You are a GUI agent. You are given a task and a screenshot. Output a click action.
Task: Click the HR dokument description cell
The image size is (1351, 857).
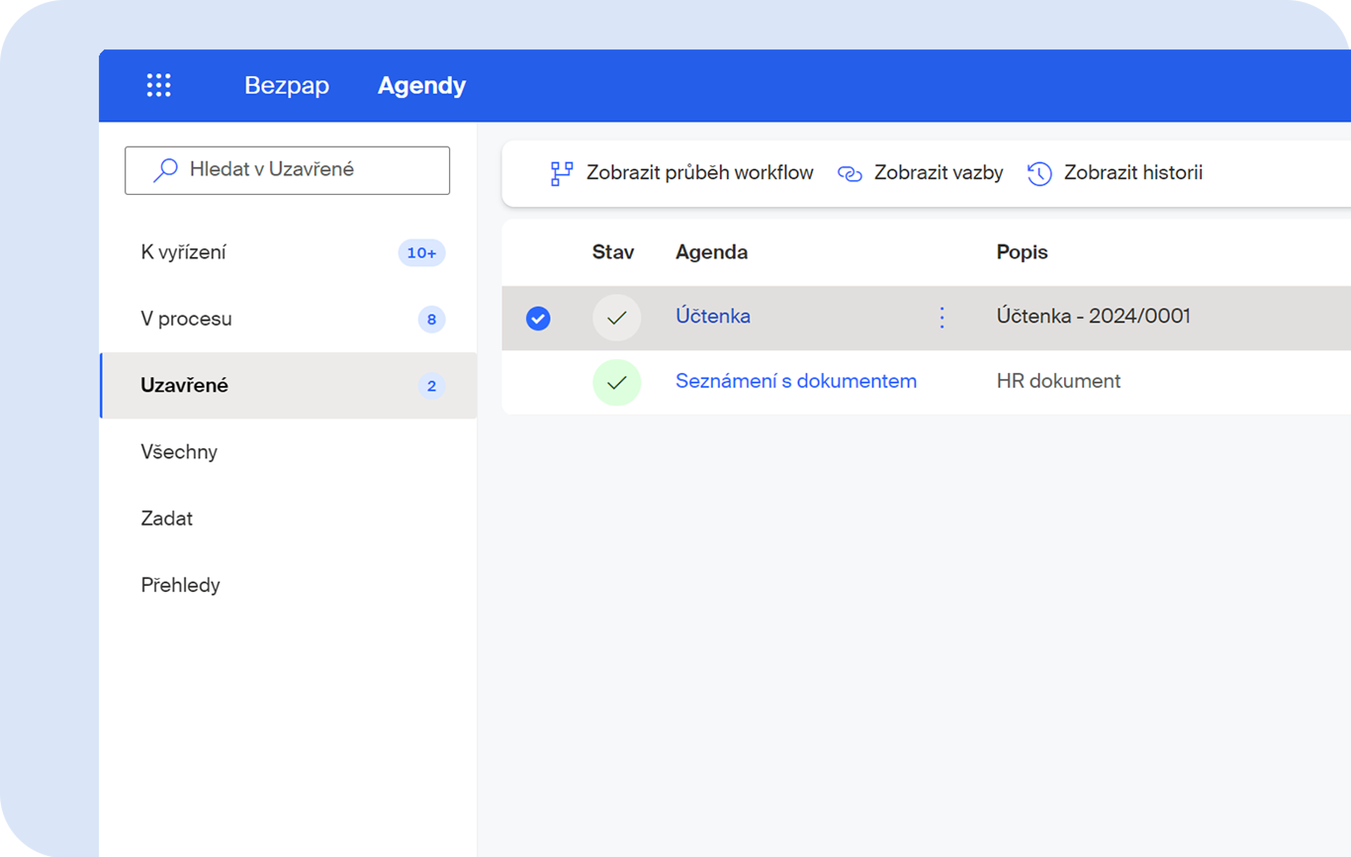coord(1059,381)
